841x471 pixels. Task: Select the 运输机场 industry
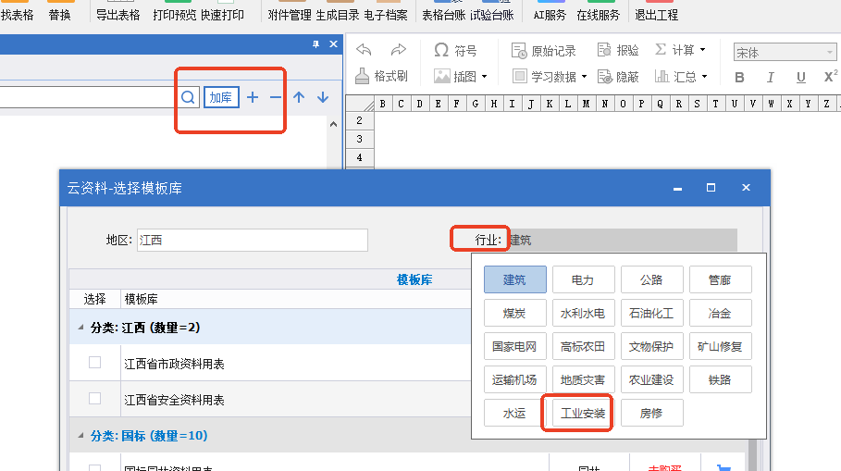(515, 379)
